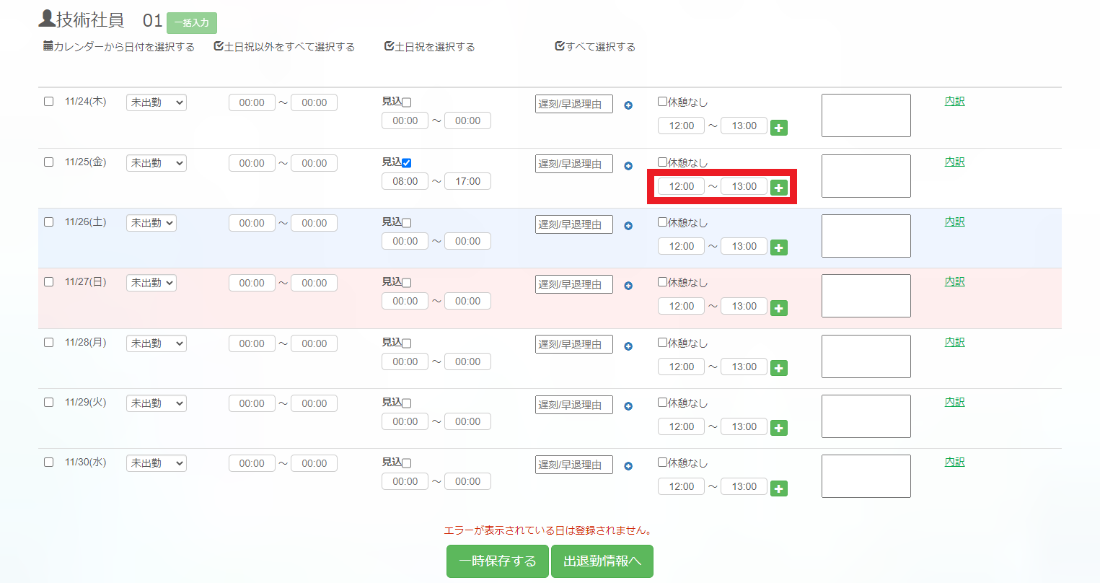Open the 未出勤 dropdown for 11/25
Screen dimensions: 1100x583
click(x=156, y=163)
